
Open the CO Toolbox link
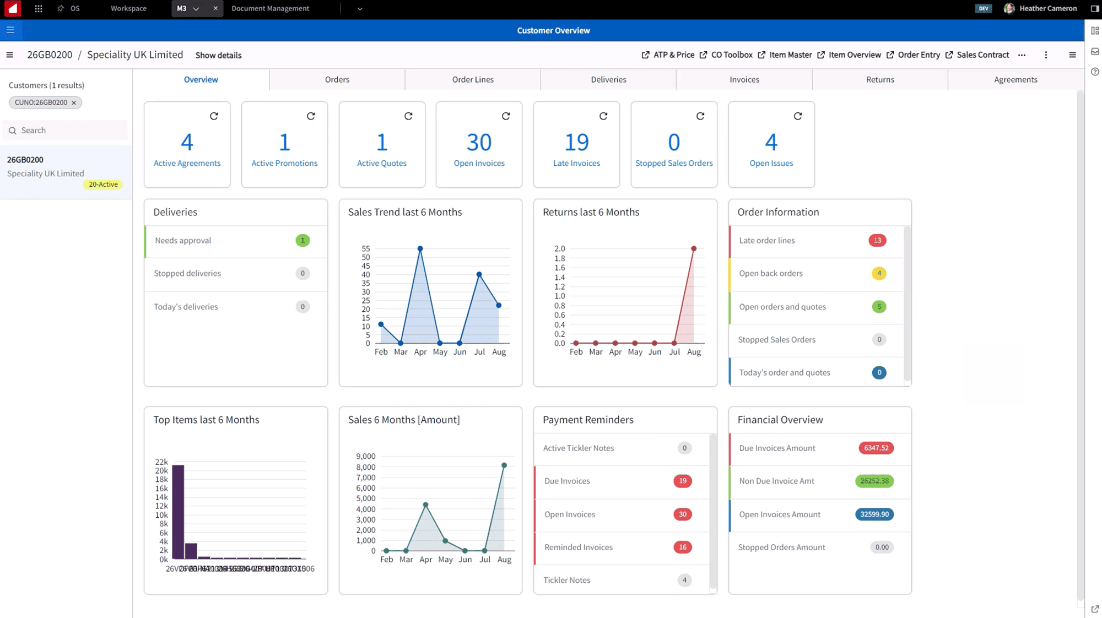pos(726,55)
